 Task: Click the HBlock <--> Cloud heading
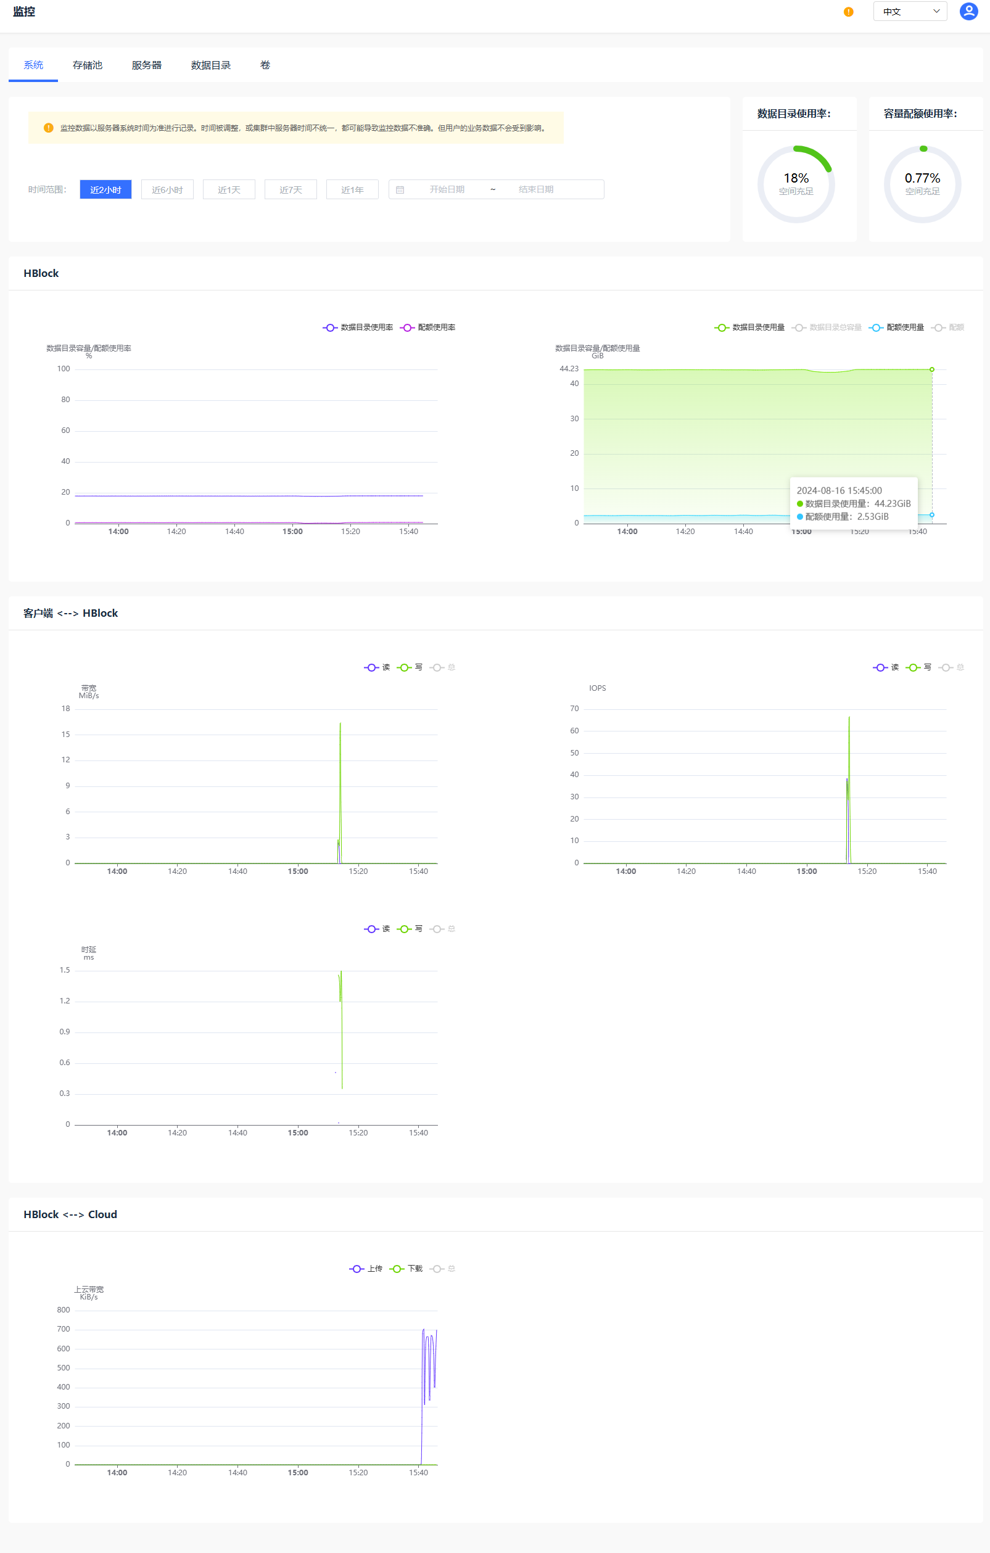click(70, 1214)
